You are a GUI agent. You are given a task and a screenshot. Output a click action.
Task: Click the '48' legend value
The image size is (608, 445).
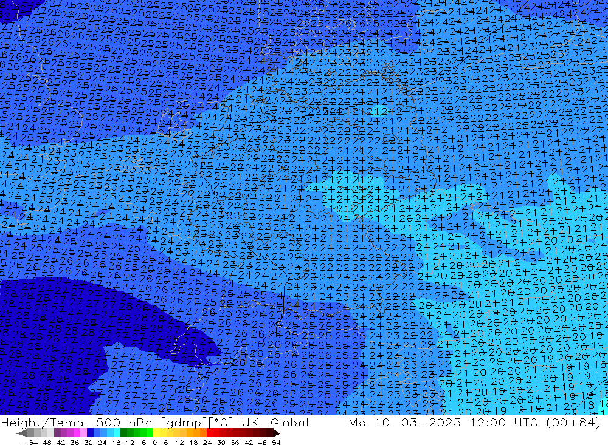(263, 443)
